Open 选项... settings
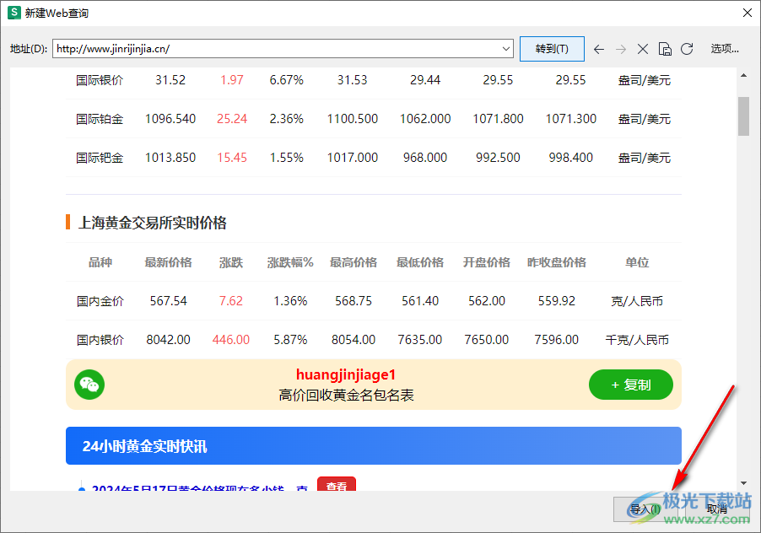Image resolution: width=761 pixels, height=533 pixels. point(725,49)
